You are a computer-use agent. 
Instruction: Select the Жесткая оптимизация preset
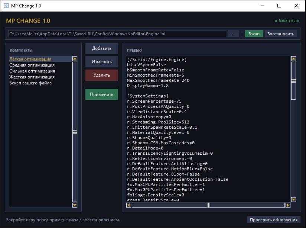40,77
